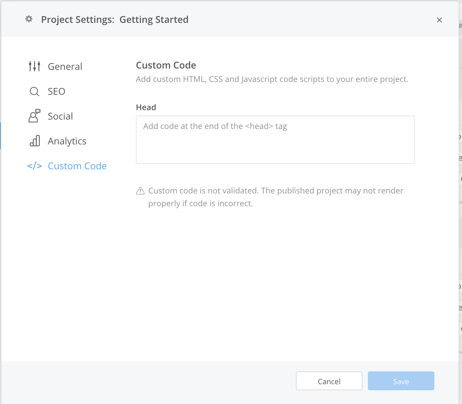Click the Custom Code section heading
The image size is (462, 404).
coord(166,65)
